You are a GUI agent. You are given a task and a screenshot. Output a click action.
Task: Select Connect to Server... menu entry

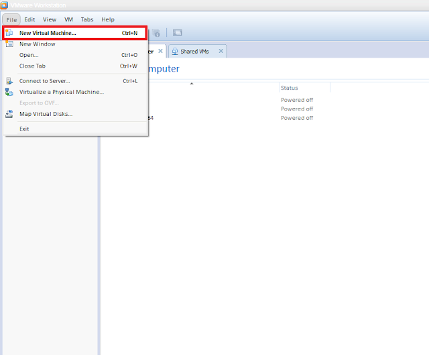[75, 81]
